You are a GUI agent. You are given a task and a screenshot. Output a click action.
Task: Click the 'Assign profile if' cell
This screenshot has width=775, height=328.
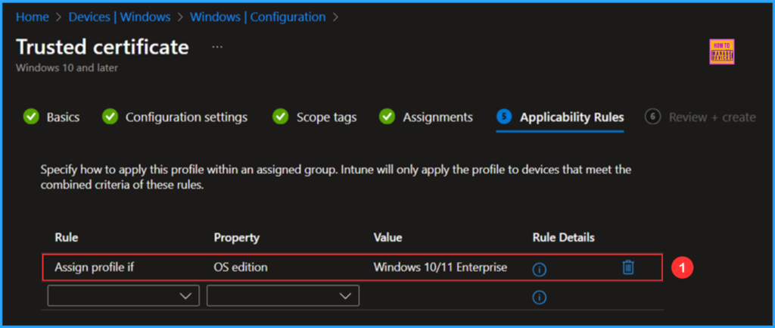[95, 267]
